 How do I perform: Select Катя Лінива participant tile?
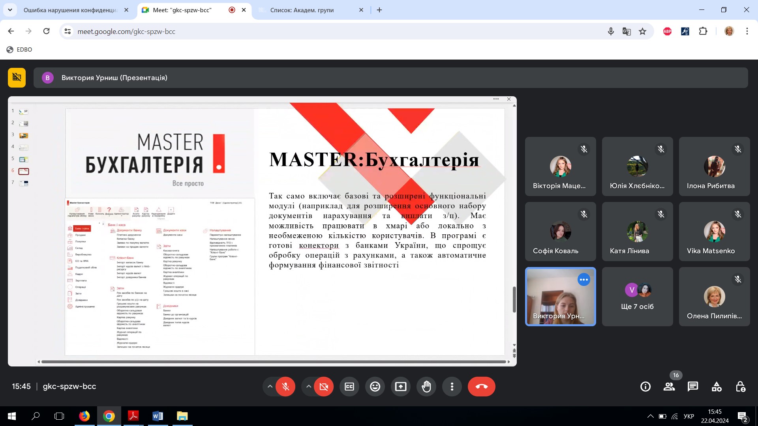coord(637,232)
